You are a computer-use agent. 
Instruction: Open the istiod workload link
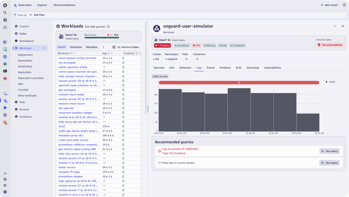[62, 126]
